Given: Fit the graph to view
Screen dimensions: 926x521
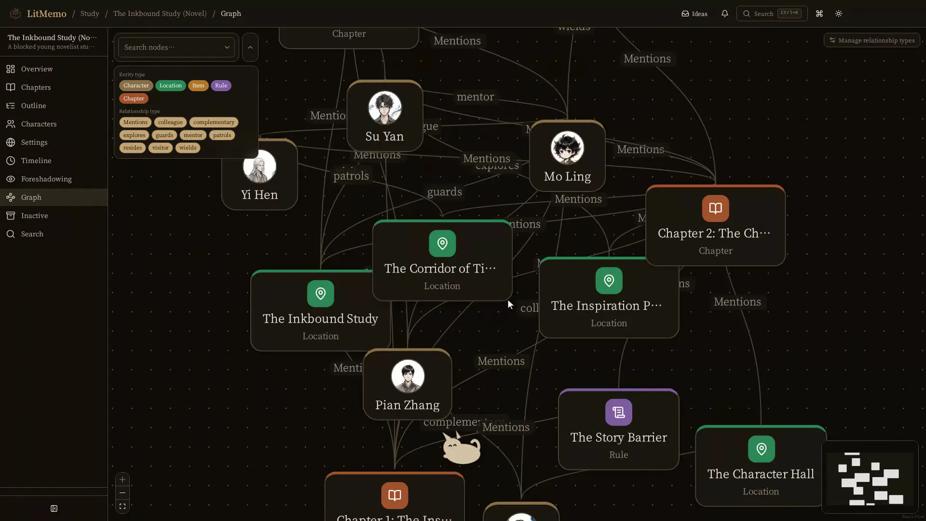Looking at the screenshot, I should [123, 507].
